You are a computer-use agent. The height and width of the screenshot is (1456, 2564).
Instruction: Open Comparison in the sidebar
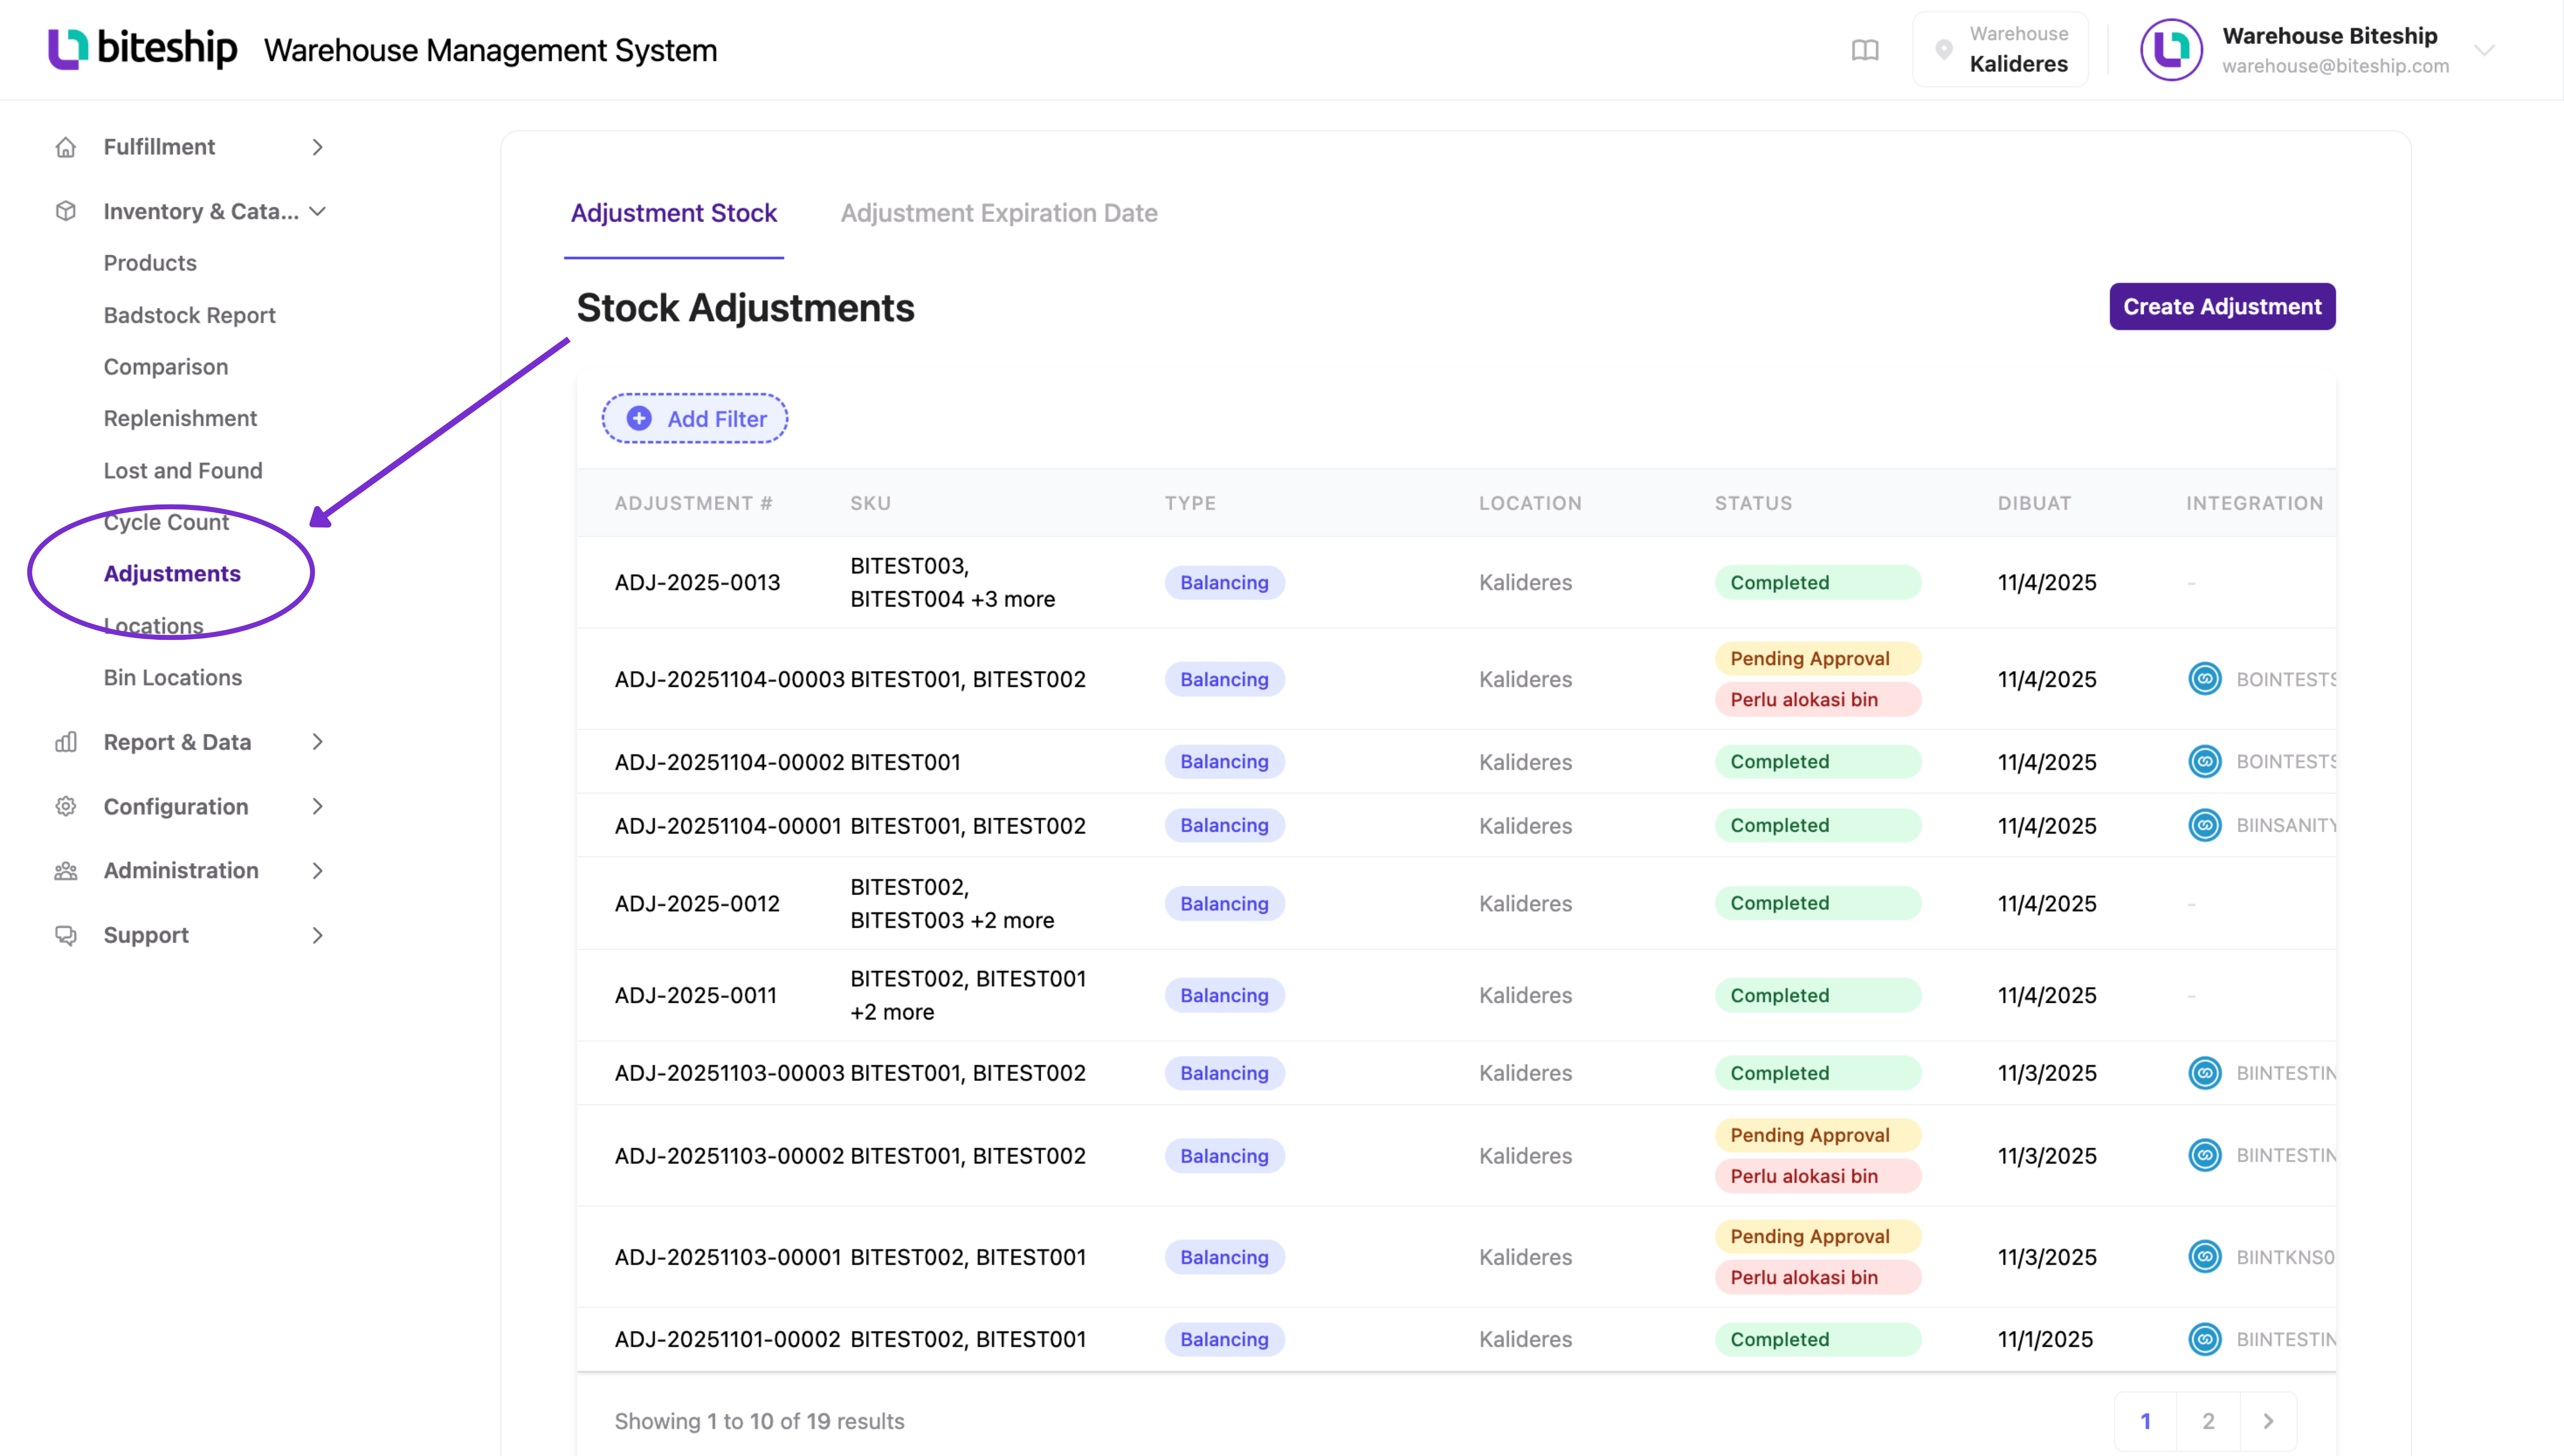coord(166,367)
